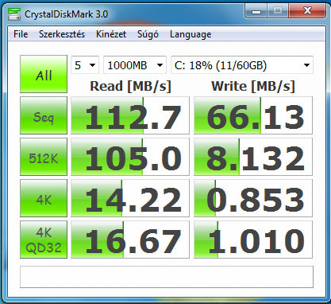Click the CrystalDiskMark app icon in title bar

click(14, 14)
